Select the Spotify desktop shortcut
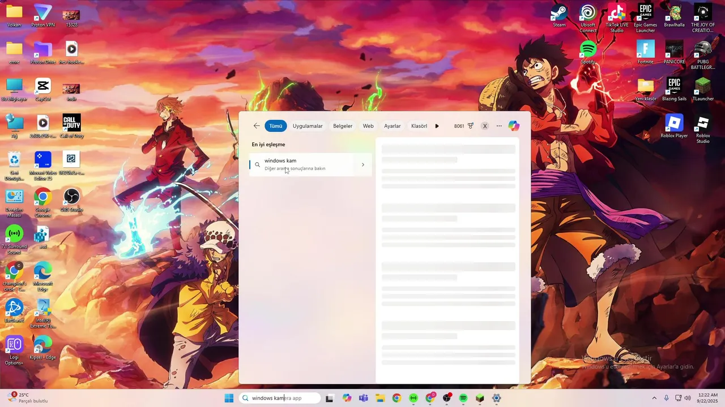This screenshot has width=725, height=407. point(588,53)
